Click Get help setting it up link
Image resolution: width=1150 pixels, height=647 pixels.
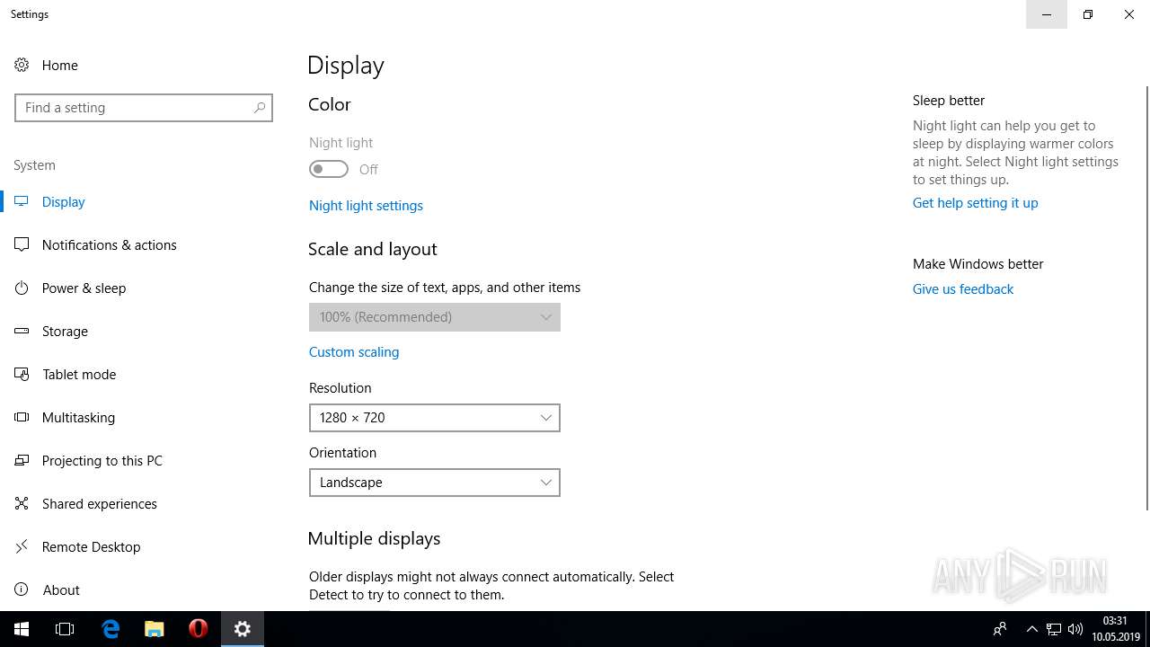click(975, 203)
